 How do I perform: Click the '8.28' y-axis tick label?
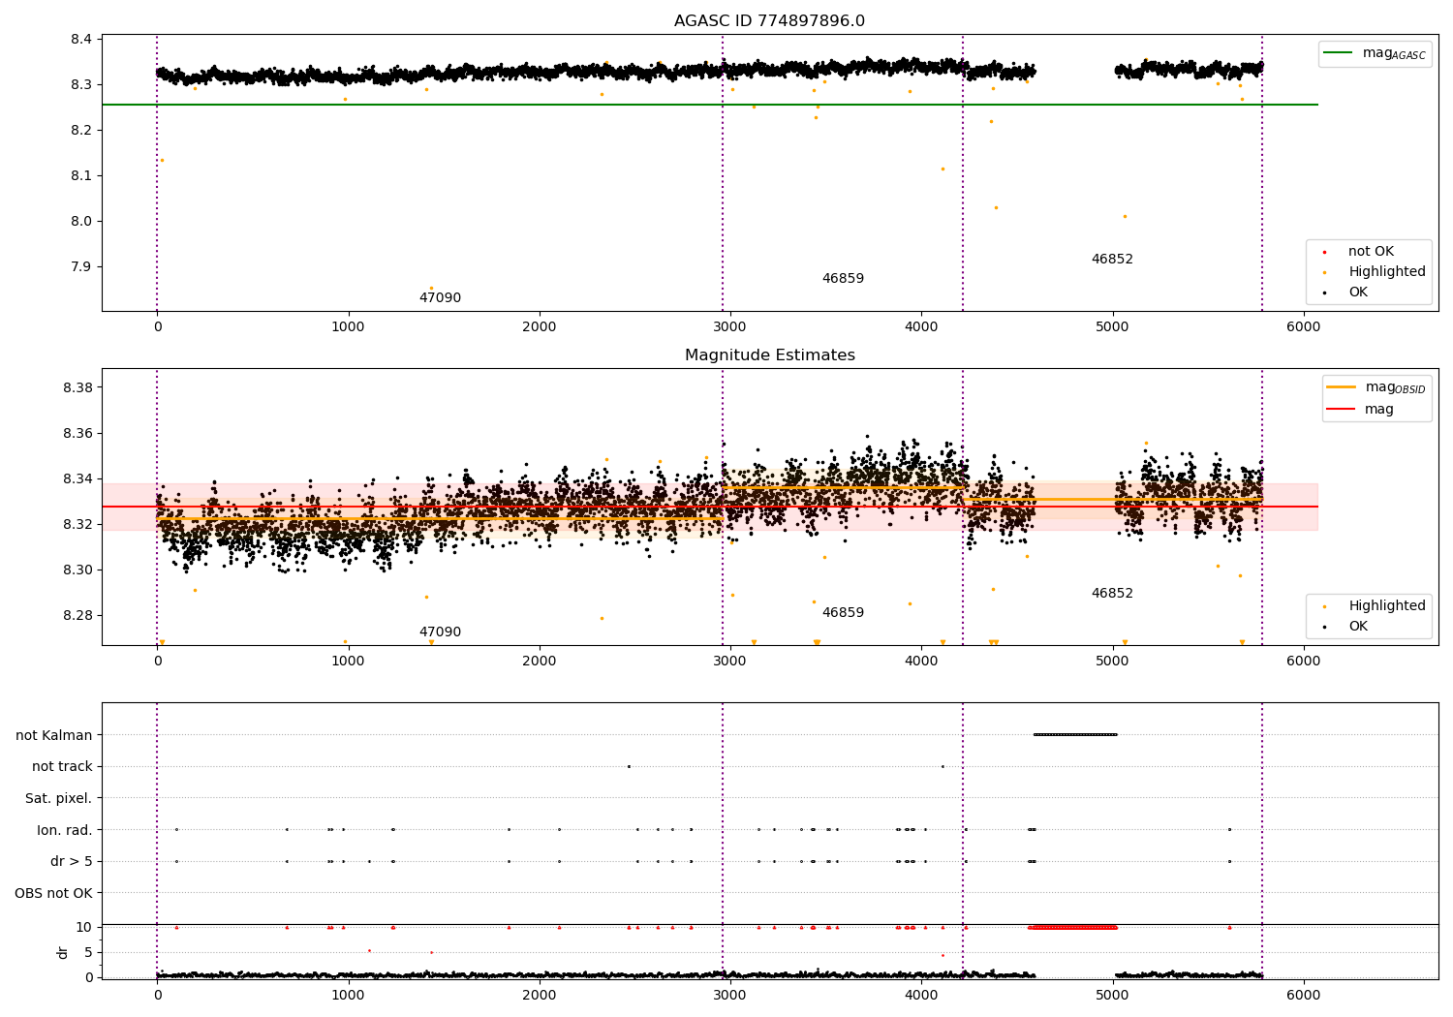(x=77, y=616)
